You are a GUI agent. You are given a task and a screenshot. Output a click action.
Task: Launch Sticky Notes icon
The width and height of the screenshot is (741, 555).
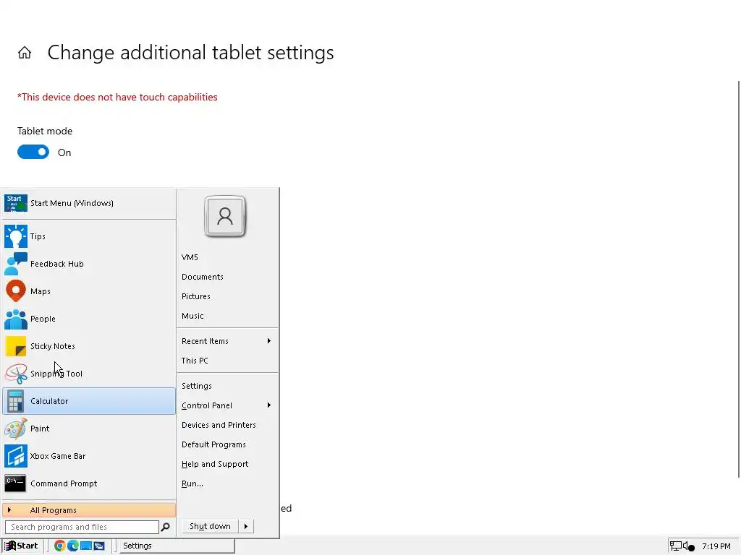coord(16,346)
